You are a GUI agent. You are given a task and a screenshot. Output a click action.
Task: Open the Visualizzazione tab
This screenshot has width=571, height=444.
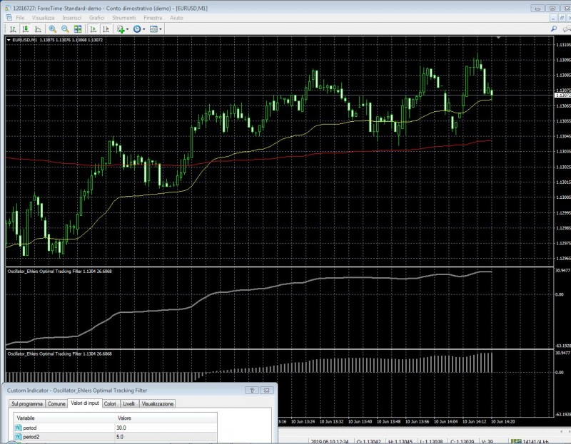[x=157, y=404]
